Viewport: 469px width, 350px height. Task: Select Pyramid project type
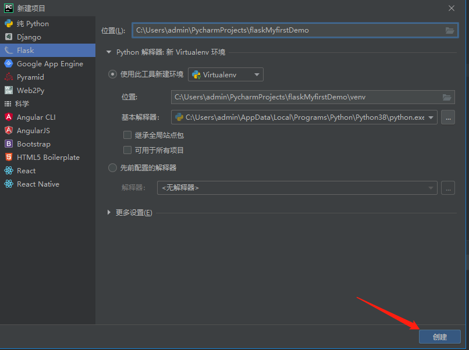[x=48, y=77]
